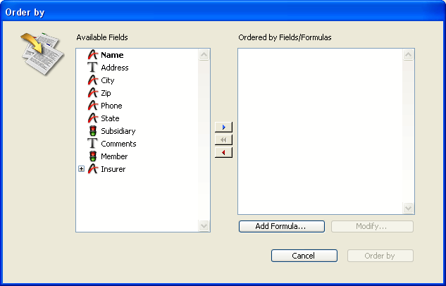Cancel the Order by dialog

click(x=304, y=256)
